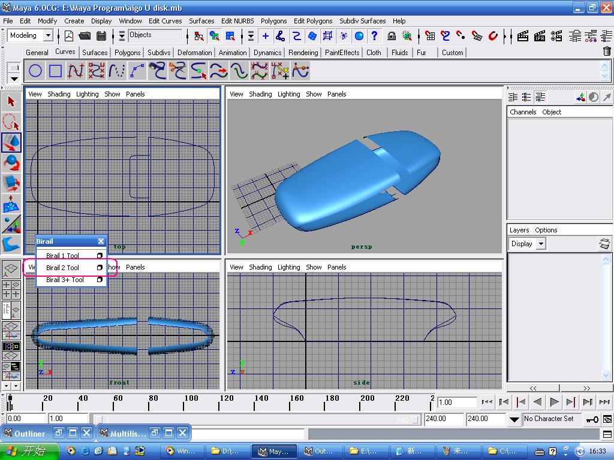Create a new layer with the layer icon
Viewport: 614px width, 460px height.
[x=604, y=244]
